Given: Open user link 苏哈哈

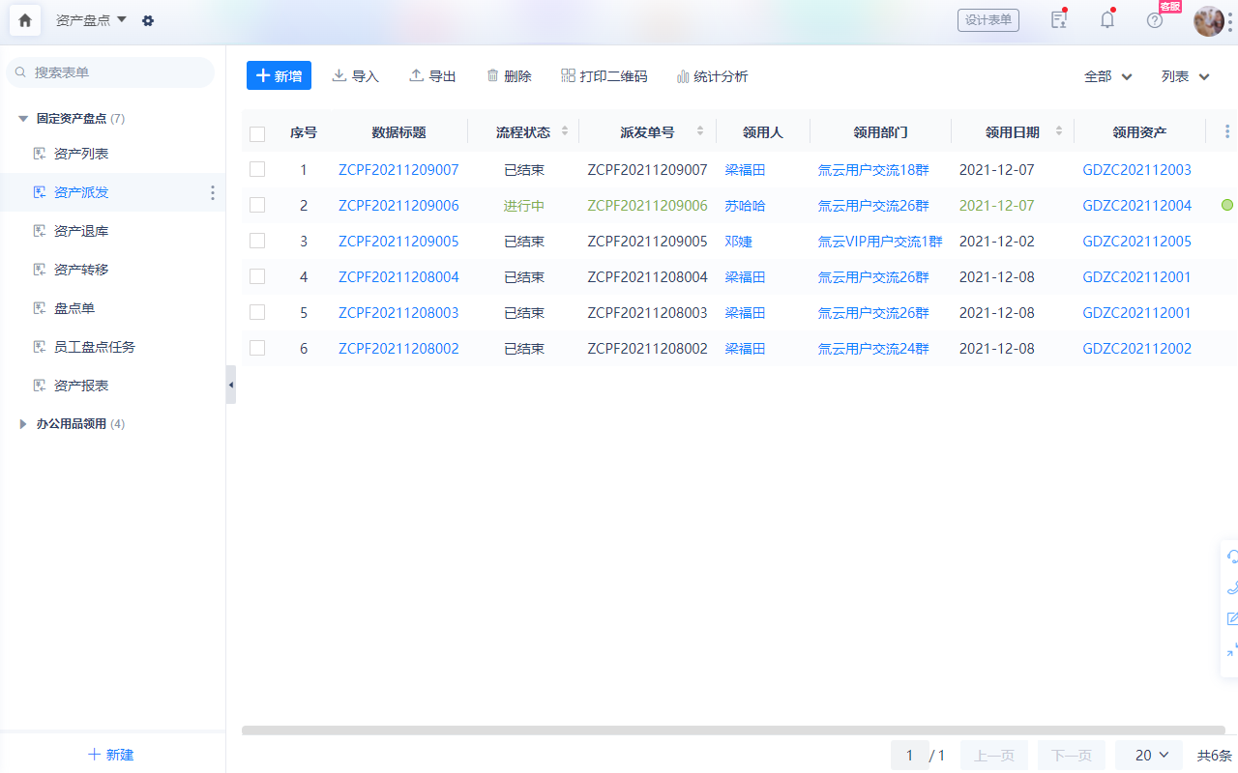Looking at the screenshot, I should [x=745, y=206].
